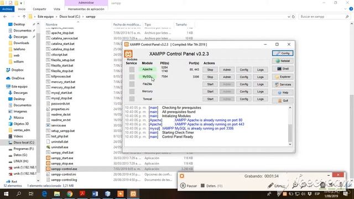
Task: Click XAMPP icon in taskbar
Action: coord(133,194)
